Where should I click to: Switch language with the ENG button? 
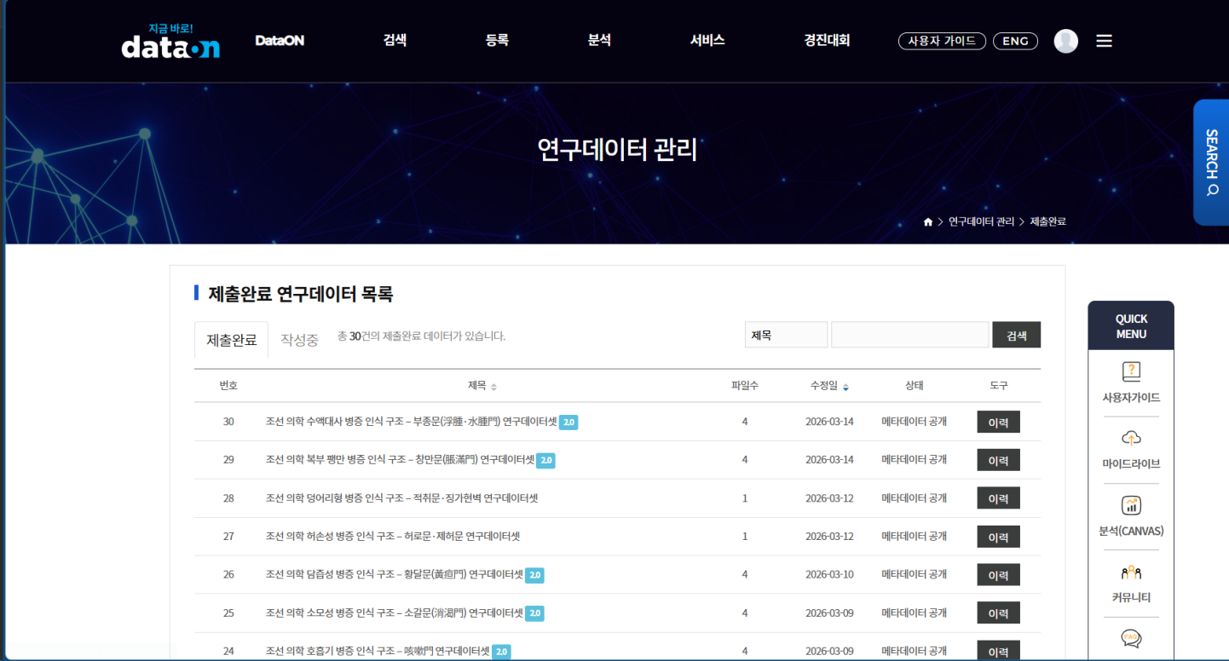coord(1015,40)
